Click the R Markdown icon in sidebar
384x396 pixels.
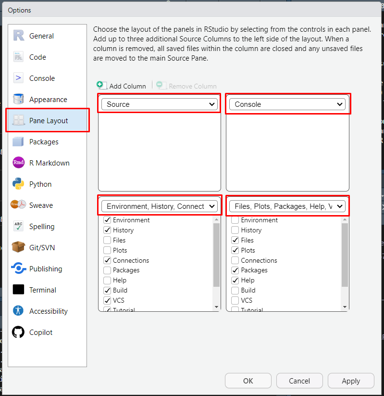18,163
